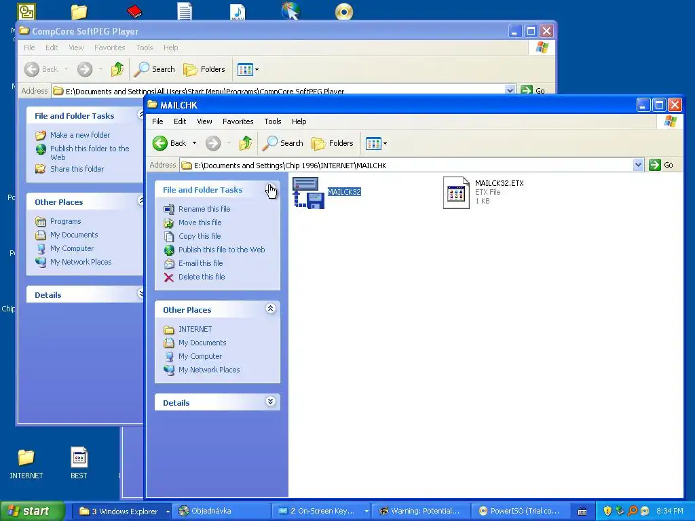The width and height of the screenshot is (695, 521).
Task: Click Share this folder in CompCore window
Action: coord(77,169)
